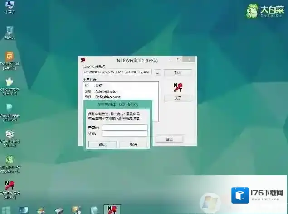Viewport: 288px width, 214px height.
Task: Open the monitor icon in taskbar
Action: (24, 210)
